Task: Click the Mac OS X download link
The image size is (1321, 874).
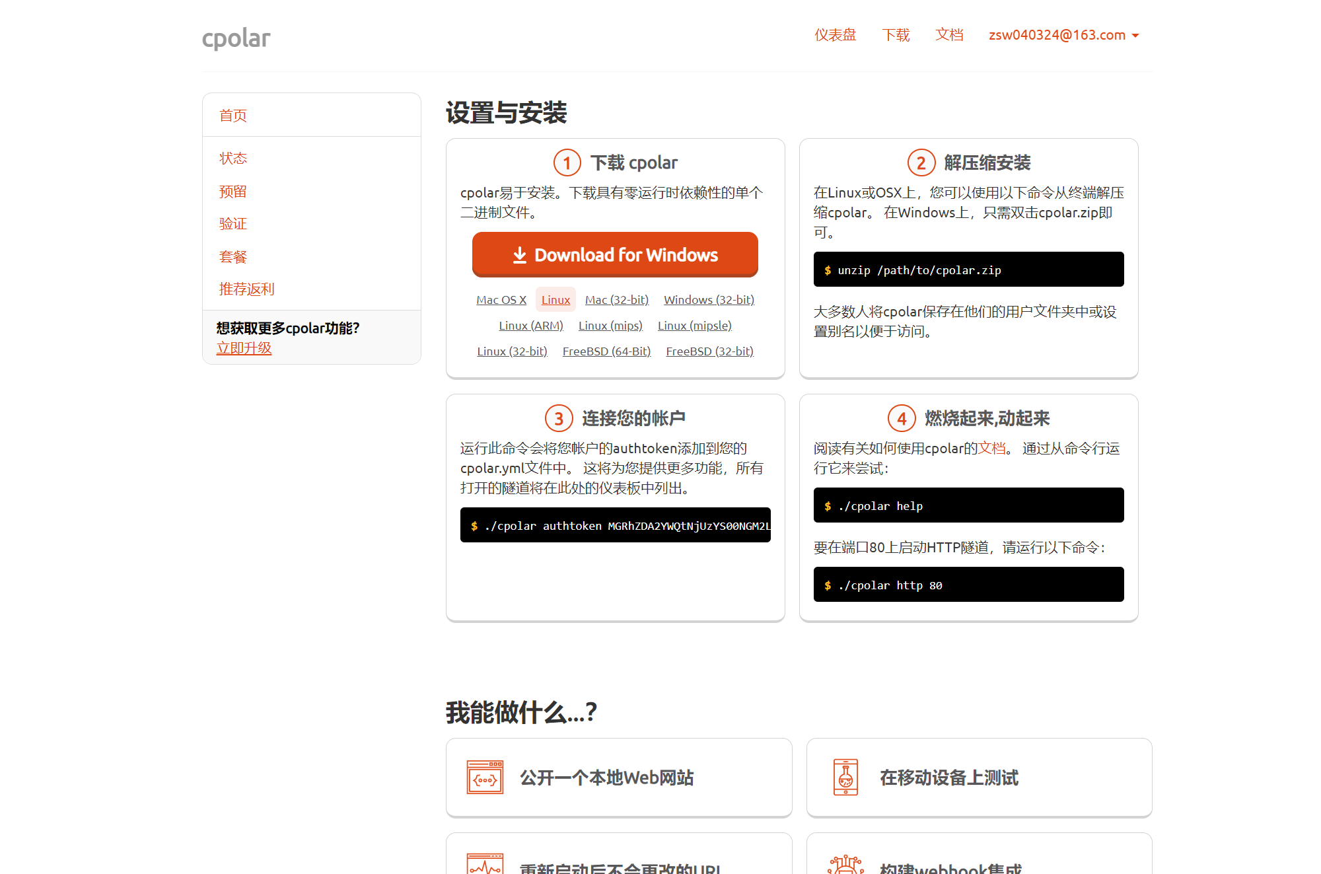Action: pos(501,300)
